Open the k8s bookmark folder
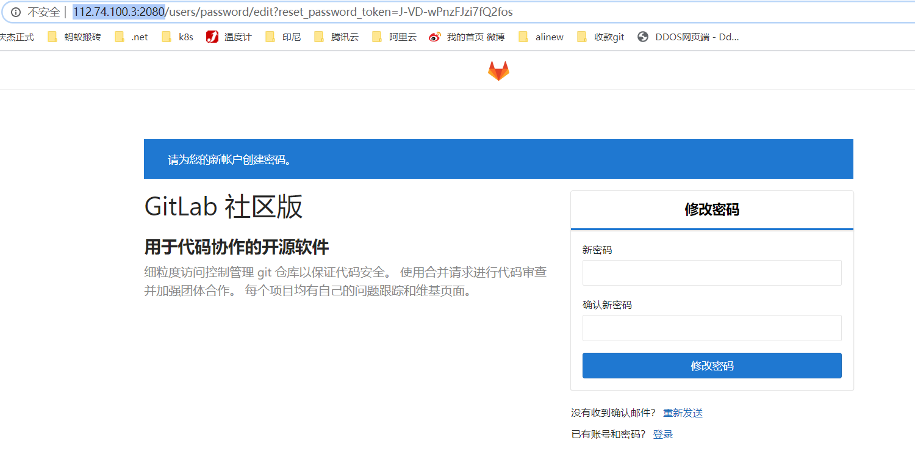The height and width of the screenshot is (462, 915). pos(178,37)
